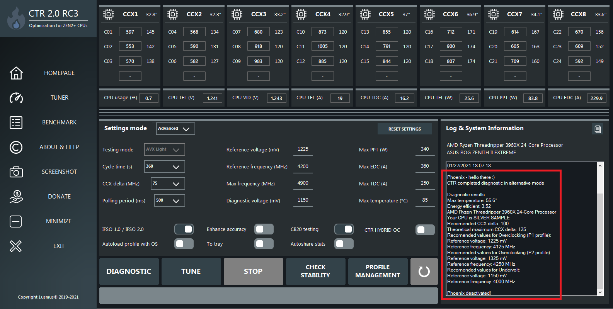Open the About & Help copyright icon
The width and height of the screenshot is (613, 309).
pos(16,147)
